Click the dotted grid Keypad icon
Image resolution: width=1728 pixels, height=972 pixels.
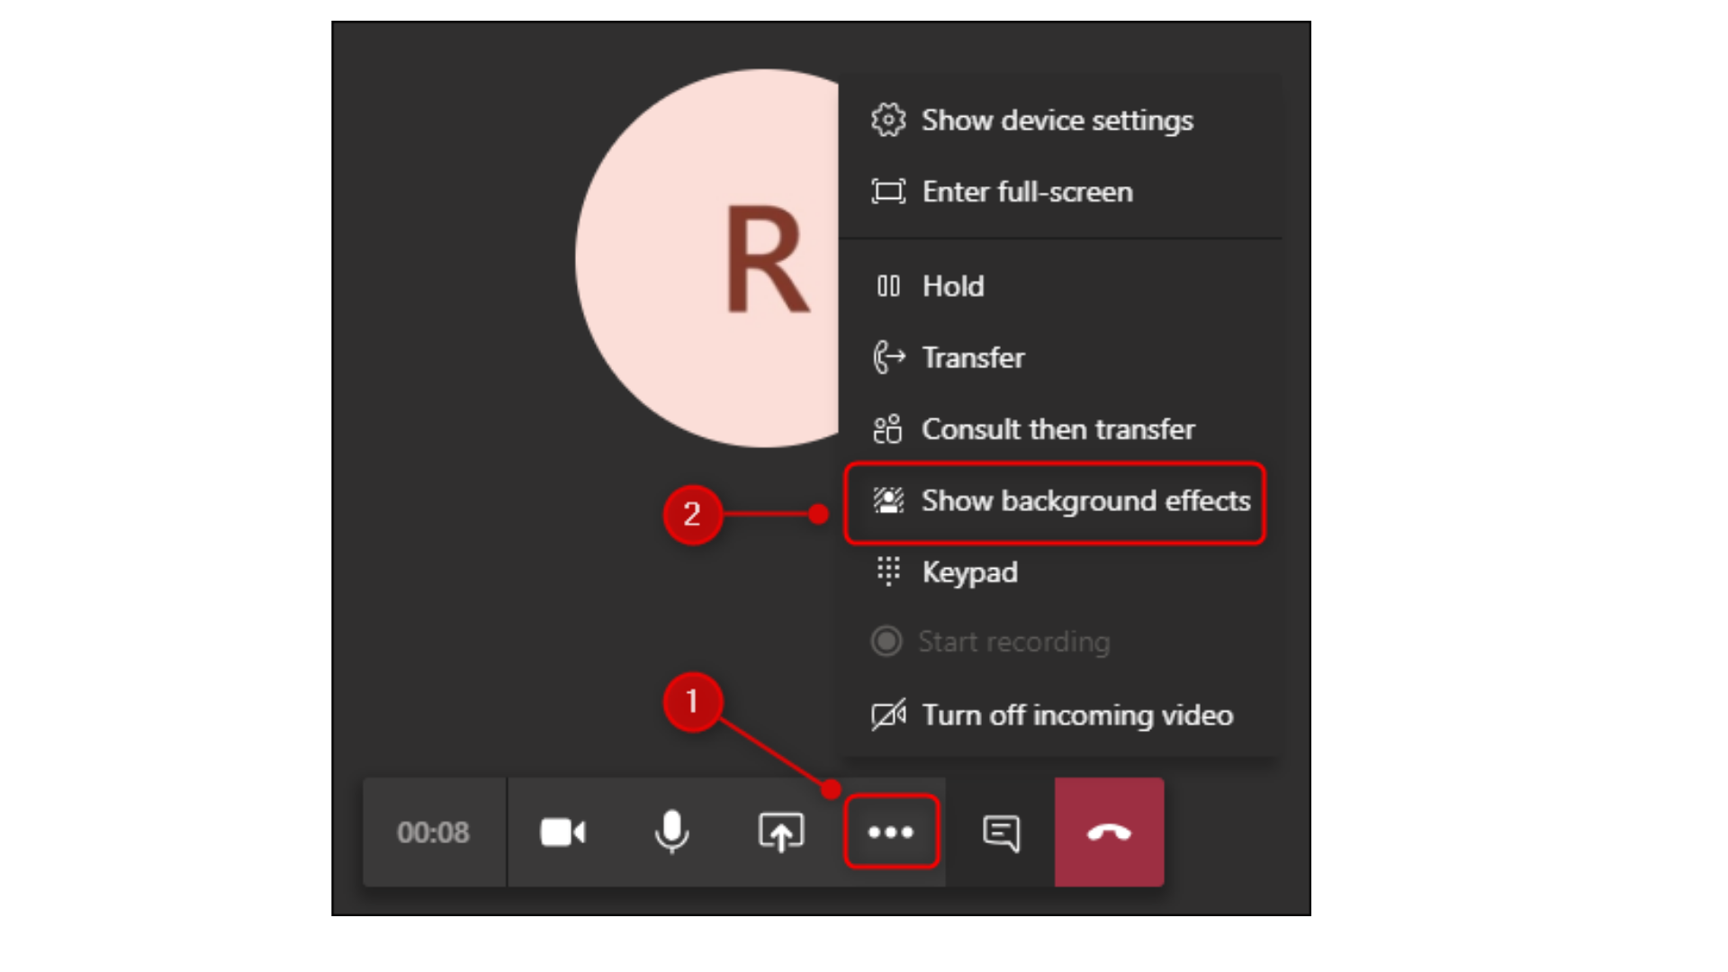click(x=888, y=571)
